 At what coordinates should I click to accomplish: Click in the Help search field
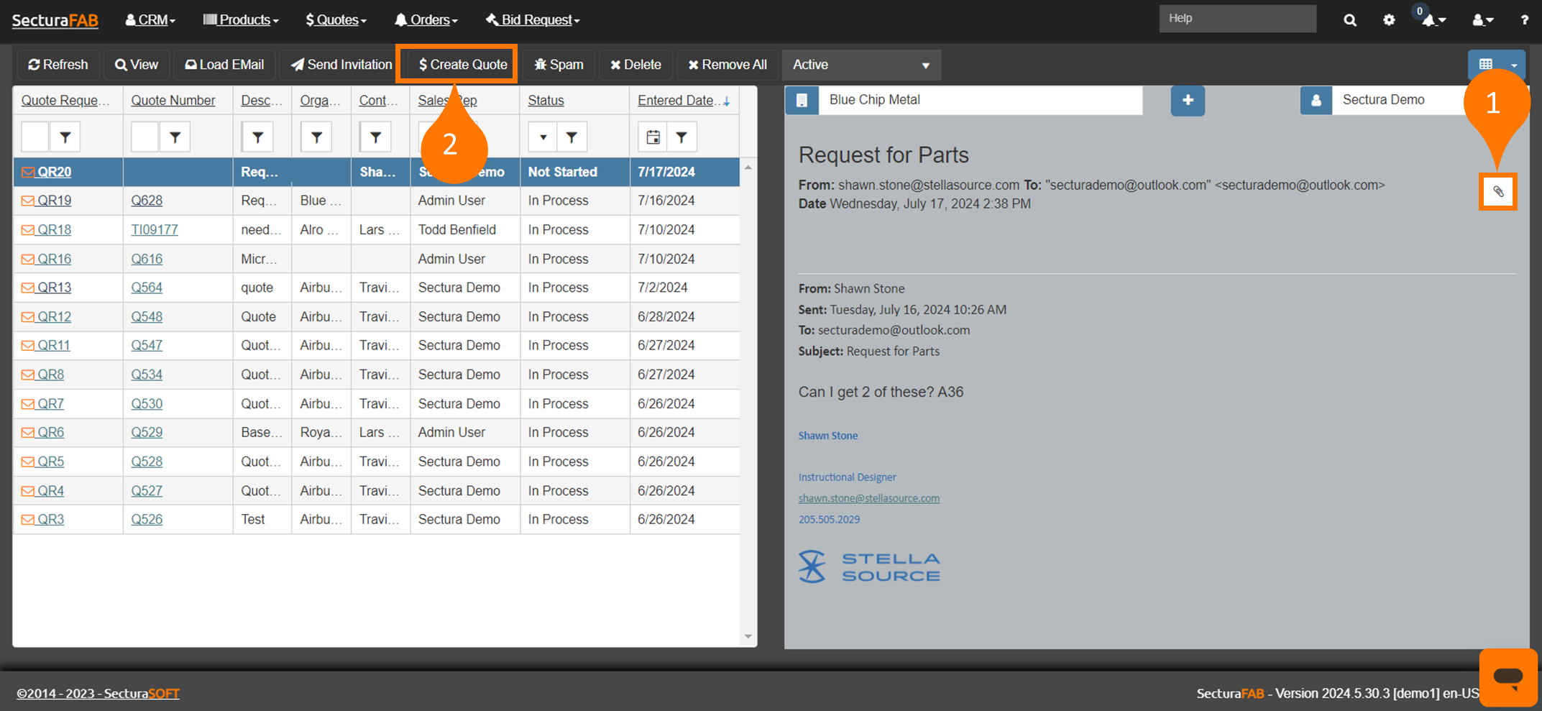point(1237,19)
